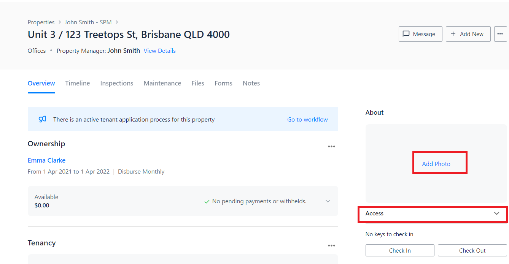509x264 pixels.
Task: Open the View Details link
Action: click(x=159, y=51)
